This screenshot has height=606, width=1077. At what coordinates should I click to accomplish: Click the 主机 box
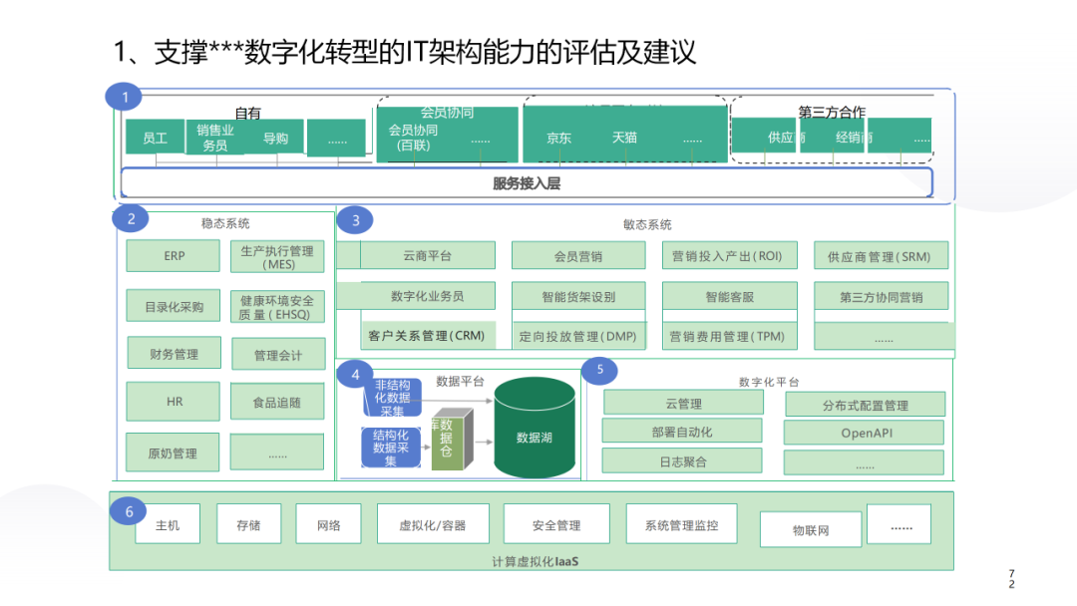click(x=168, y=524)
